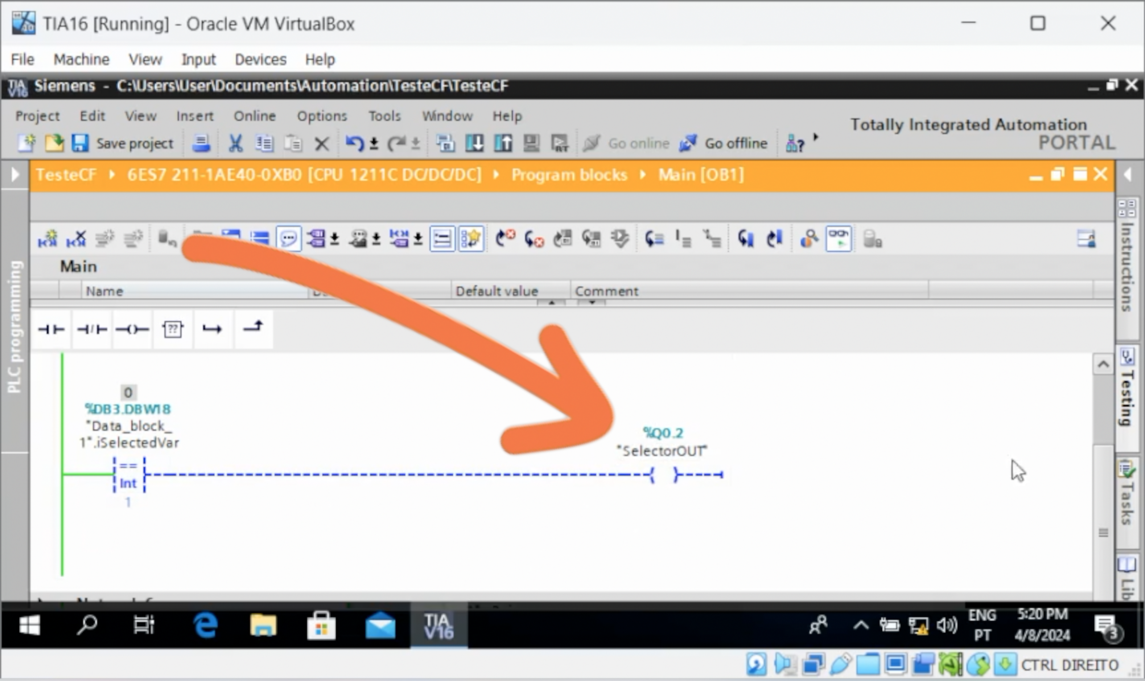This screenshot has height=681, width=1145.
Task: Insert a normally open contact
Action: [x=51, y=329]
